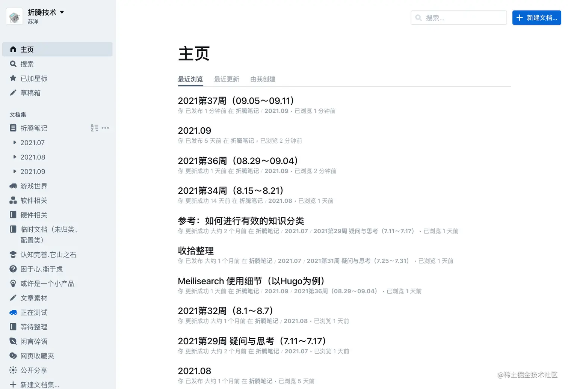Click the 或许是一个小产品 lightbulb icon
The height and width of the screenshot is (389, 568).
[x=13, y=283]
